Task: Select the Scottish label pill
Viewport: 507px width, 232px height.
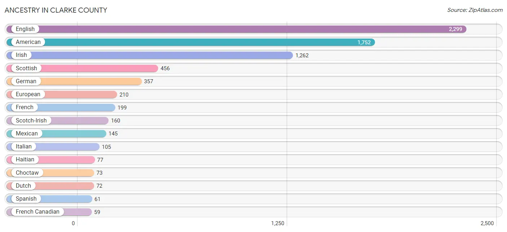Action: pos(26,68)
